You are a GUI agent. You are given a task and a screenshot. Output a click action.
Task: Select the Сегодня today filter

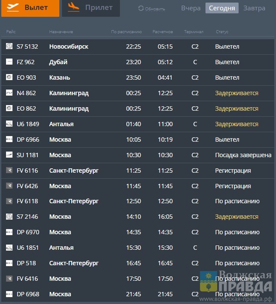coord(222,8)
